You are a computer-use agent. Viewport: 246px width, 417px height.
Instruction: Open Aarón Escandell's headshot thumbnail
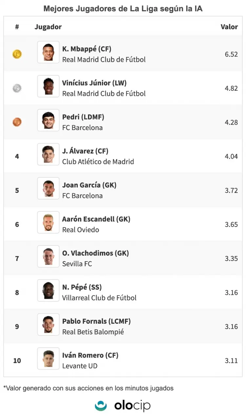(x=48, y=222)
